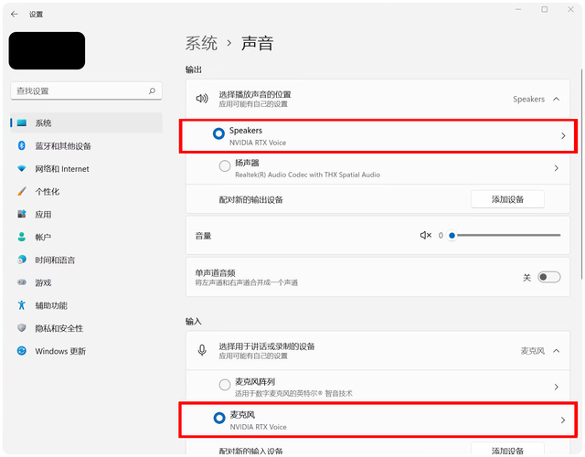Open Windows 更新 settings
The image size is (585, 457).
pos(86,351)
